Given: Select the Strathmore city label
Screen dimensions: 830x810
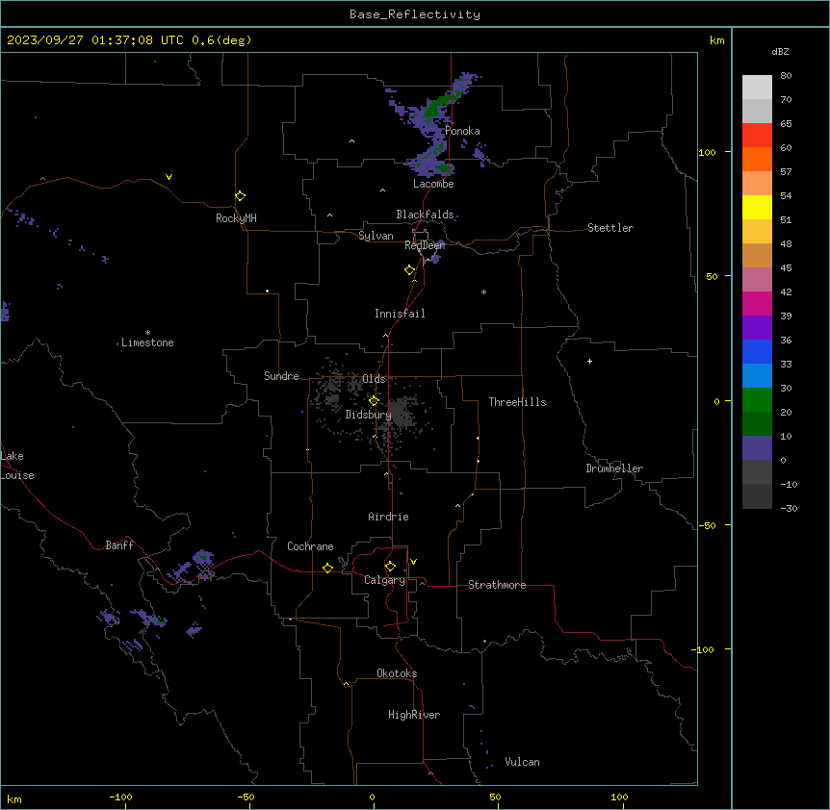Looking at the screenshot, I should 497,585.
